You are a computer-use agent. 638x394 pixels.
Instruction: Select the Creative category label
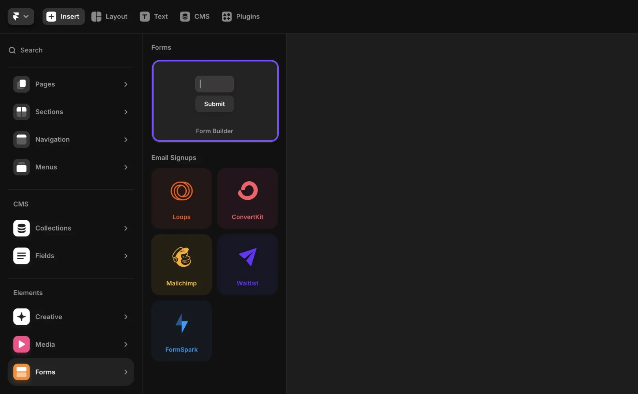(x=49, y=317)
